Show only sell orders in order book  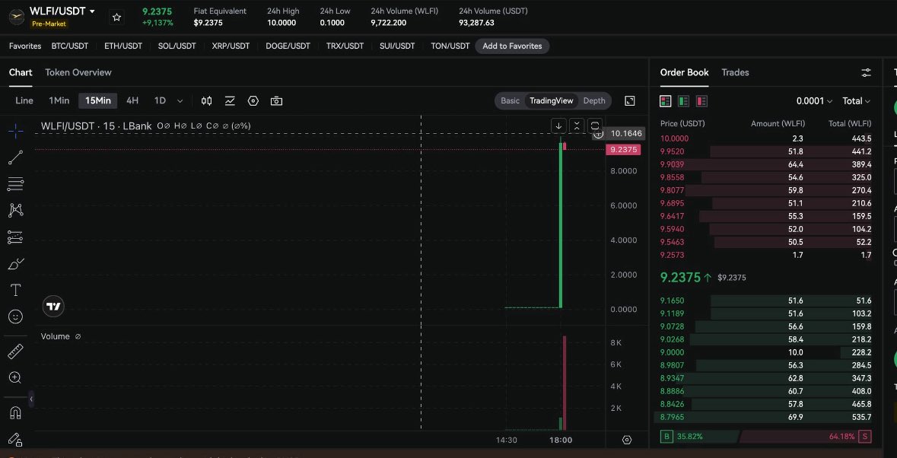coord(702,101)
